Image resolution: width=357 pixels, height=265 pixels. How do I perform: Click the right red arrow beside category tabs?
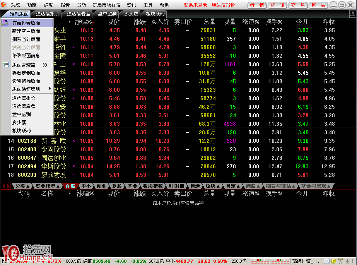tap(8, 186)
